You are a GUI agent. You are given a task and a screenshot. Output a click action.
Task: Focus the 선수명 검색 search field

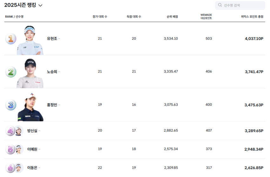pyautogui.click(x=242, y=5)
